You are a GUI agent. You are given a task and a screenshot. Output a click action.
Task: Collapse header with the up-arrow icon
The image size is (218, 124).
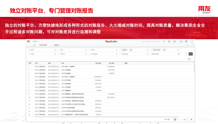point(188,45)
